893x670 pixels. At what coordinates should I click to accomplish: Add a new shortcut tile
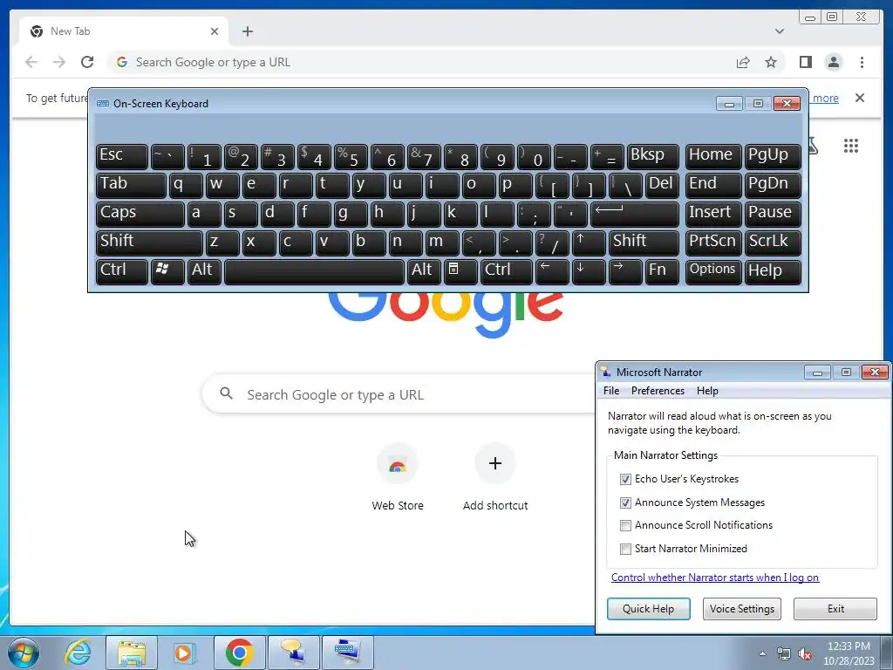coord(495,477)
